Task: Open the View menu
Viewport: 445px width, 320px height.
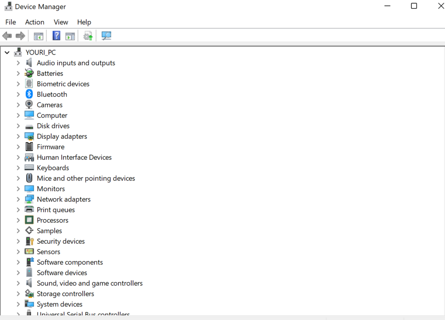Action: click(x=61, y=22)
